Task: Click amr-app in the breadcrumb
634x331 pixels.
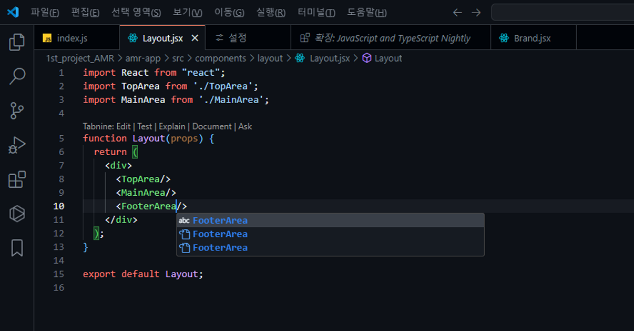Action: point(143,58)
